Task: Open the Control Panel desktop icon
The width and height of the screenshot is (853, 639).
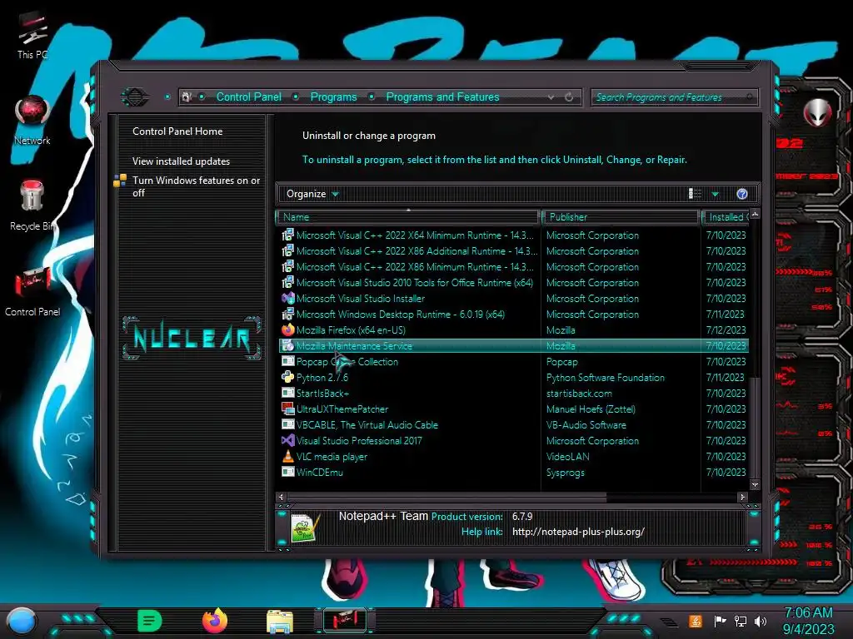Action: point(32,290)
